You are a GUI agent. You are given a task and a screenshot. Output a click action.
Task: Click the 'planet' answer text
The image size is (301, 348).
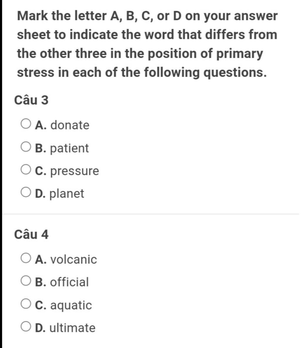point(67,193)
